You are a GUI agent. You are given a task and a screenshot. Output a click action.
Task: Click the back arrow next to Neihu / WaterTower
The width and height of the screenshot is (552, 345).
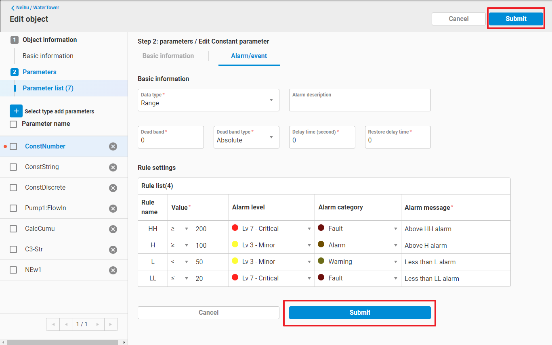[x=13, y=8]
